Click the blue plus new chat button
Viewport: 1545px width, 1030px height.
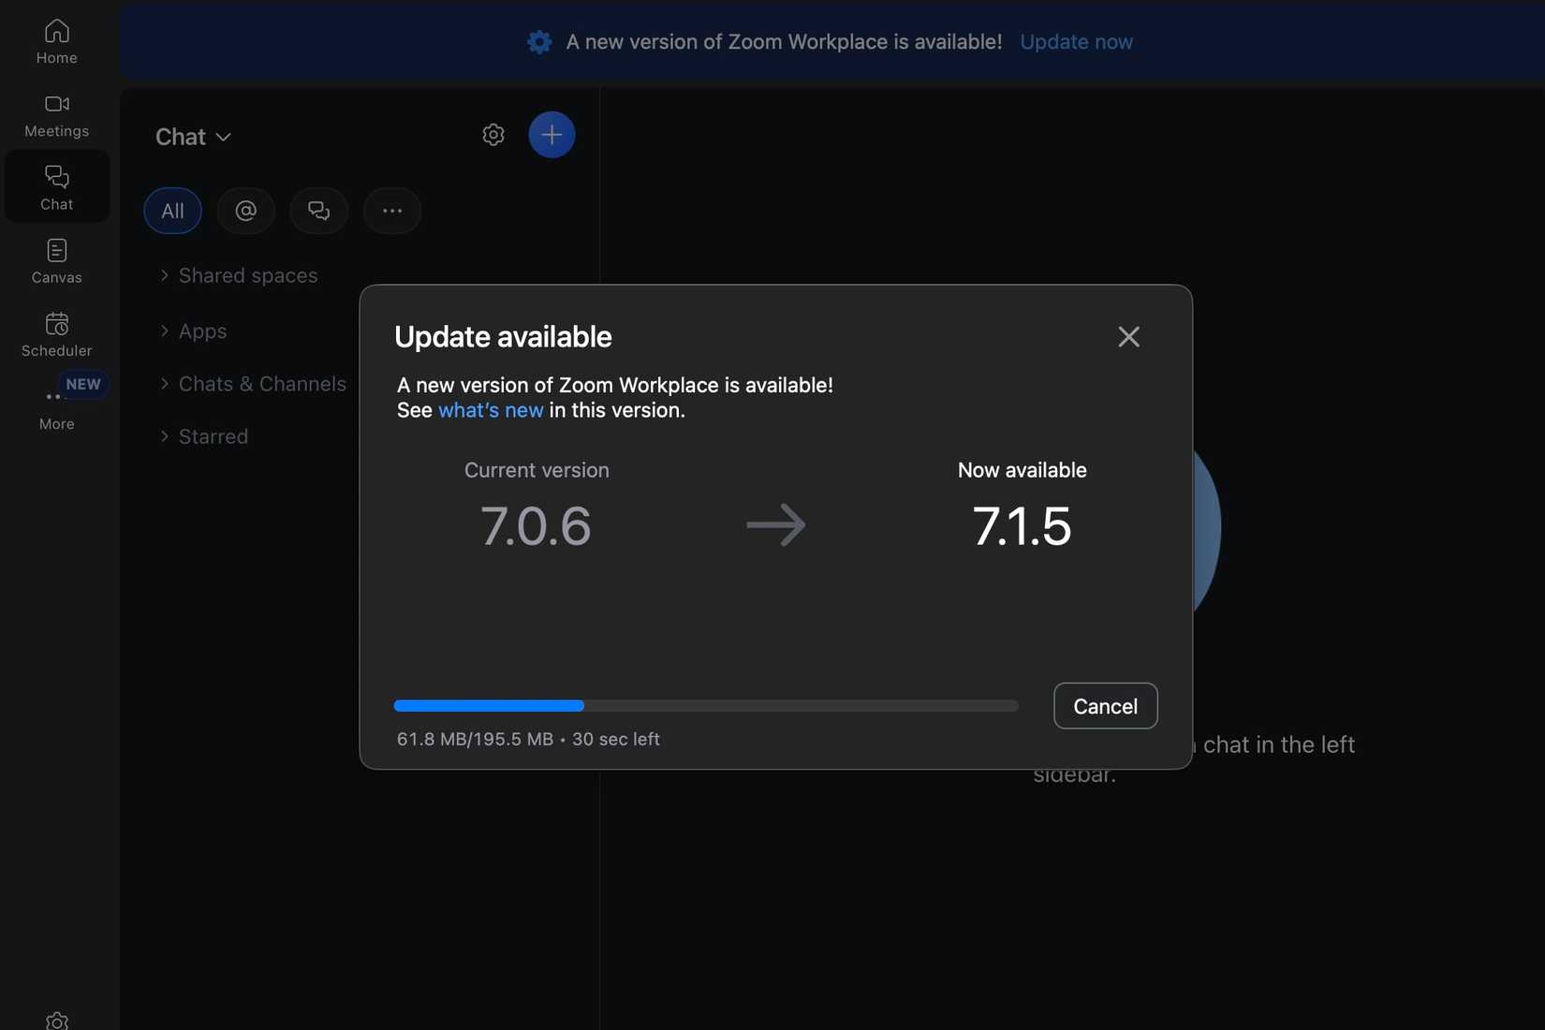(552, 135)
